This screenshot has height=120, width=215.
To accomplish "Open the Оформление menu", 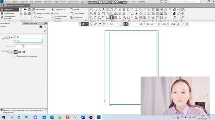I will 73,2.
